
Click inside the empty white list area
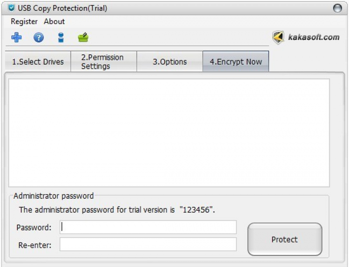point(169,133)
